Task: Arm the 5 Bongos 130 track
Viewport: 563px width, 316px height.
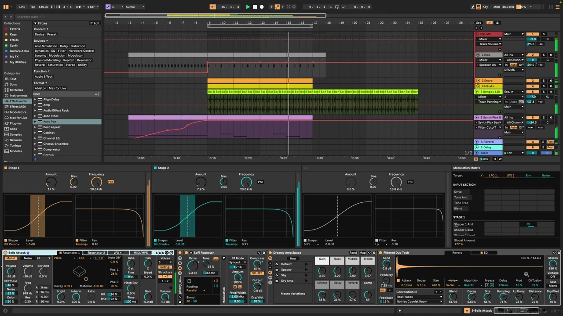Action: (551, 92)
